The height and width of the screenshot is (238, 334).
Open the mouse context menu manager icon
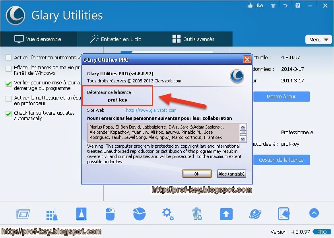point(110,214)
